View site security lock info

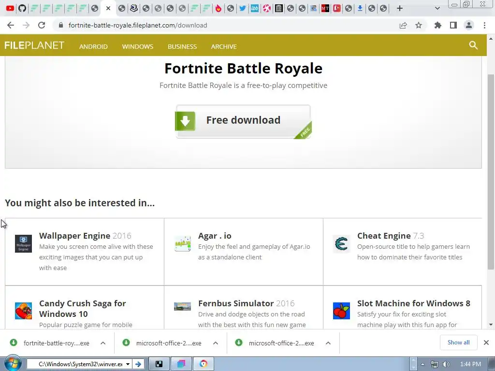[x=61, y=25]
